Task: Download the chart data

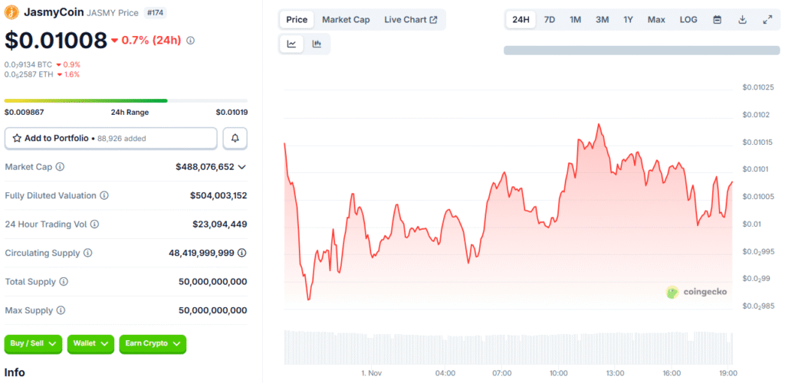Action: pyautogui.click(x=742, y=20)
